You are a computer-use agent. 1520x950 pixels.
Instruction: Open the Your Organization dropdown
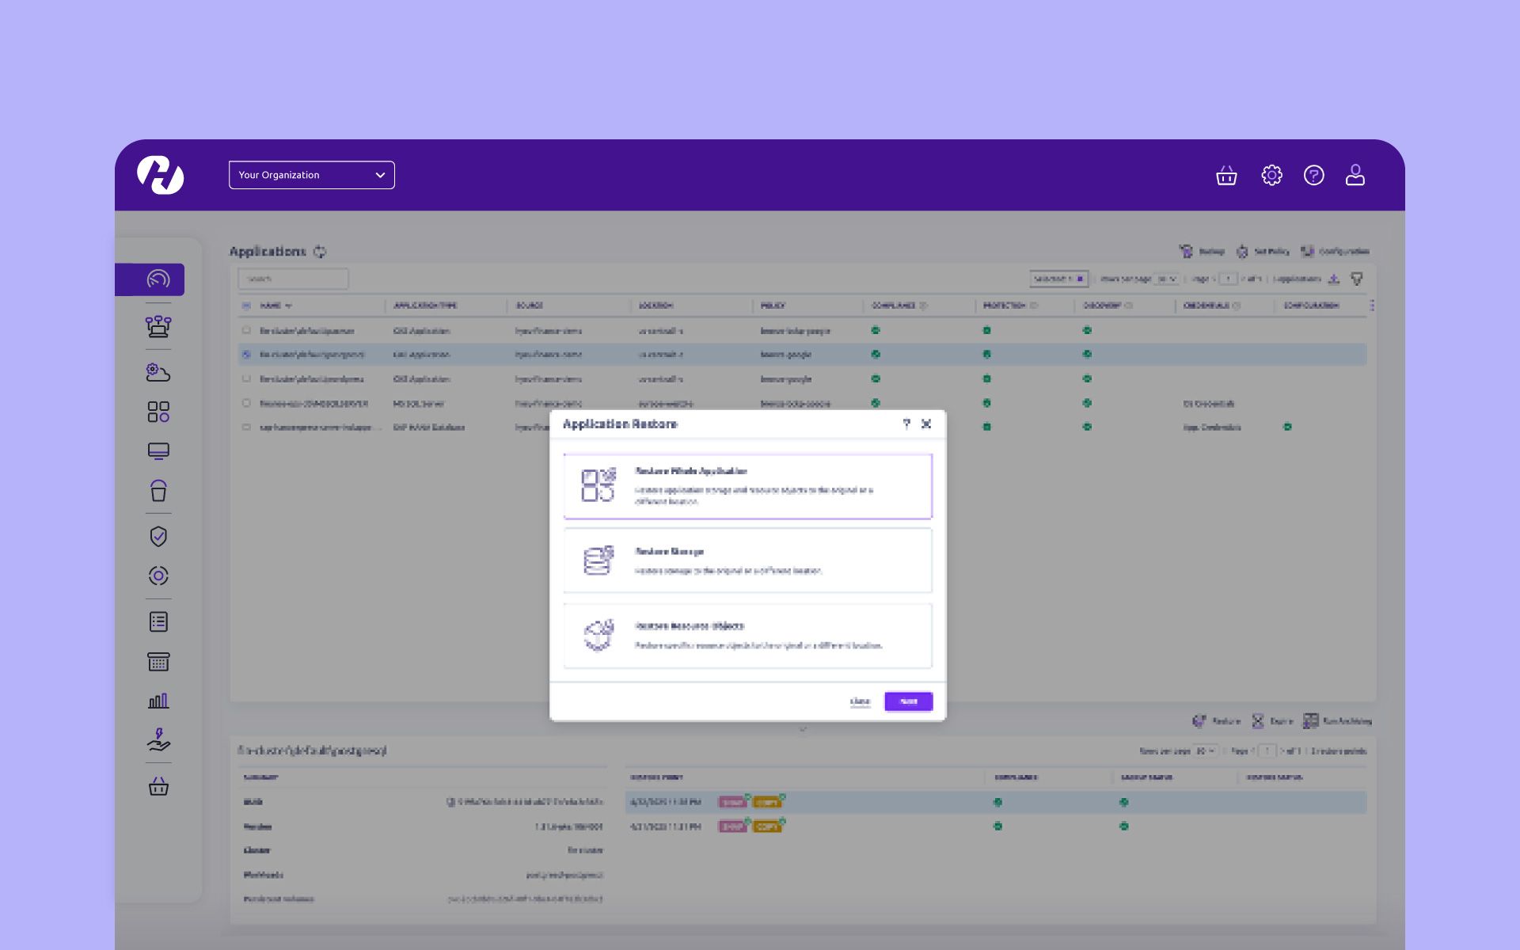pyautogui.click(x=312, y=175)
